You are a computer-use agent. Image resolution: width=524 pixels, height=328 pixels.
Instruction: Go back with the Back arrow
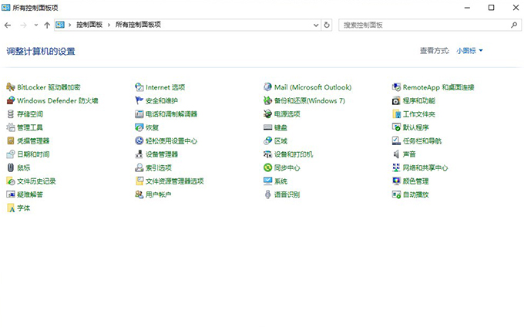[x=8, y=25]
